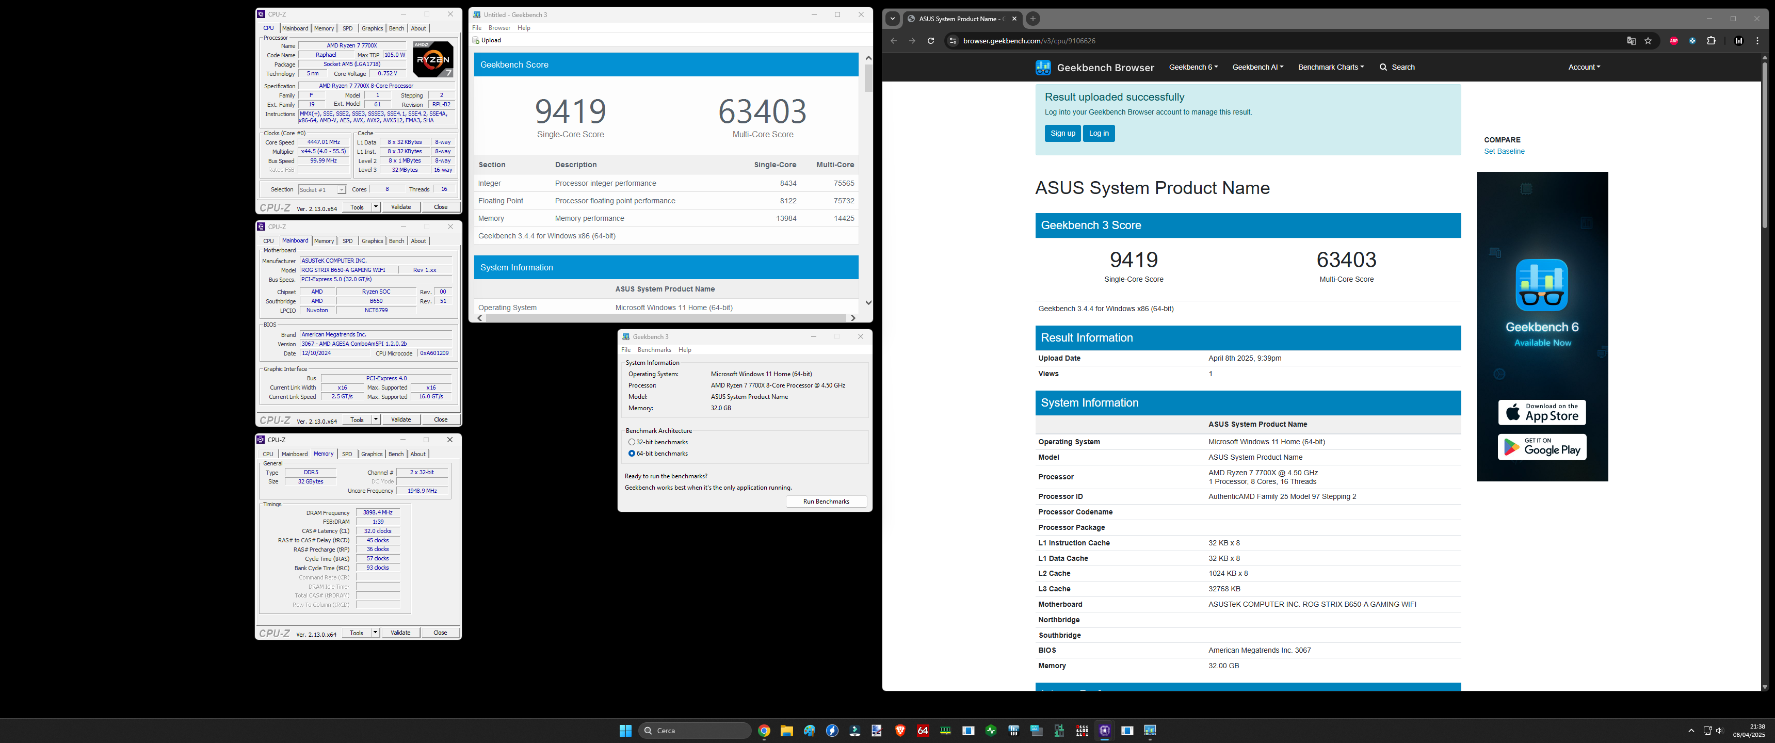This screenshot has height=743, width=1775.
Task: Open the Account dropdown
Action: tap(1584, 67)
